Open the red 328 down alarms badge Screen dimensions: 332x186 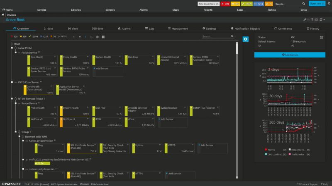[225, 4]
